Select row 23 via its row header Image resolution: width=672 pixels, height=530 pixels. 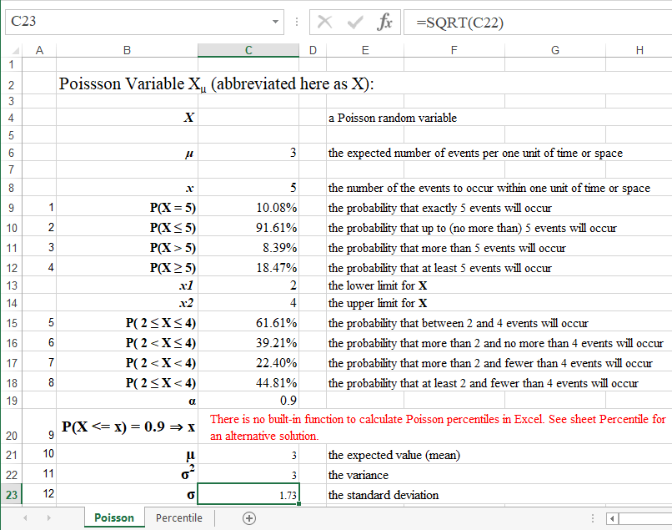12,495
